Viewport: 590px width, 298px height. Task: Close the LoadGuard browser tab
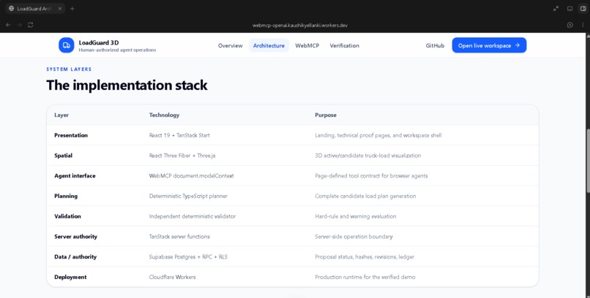click(60, 9)
